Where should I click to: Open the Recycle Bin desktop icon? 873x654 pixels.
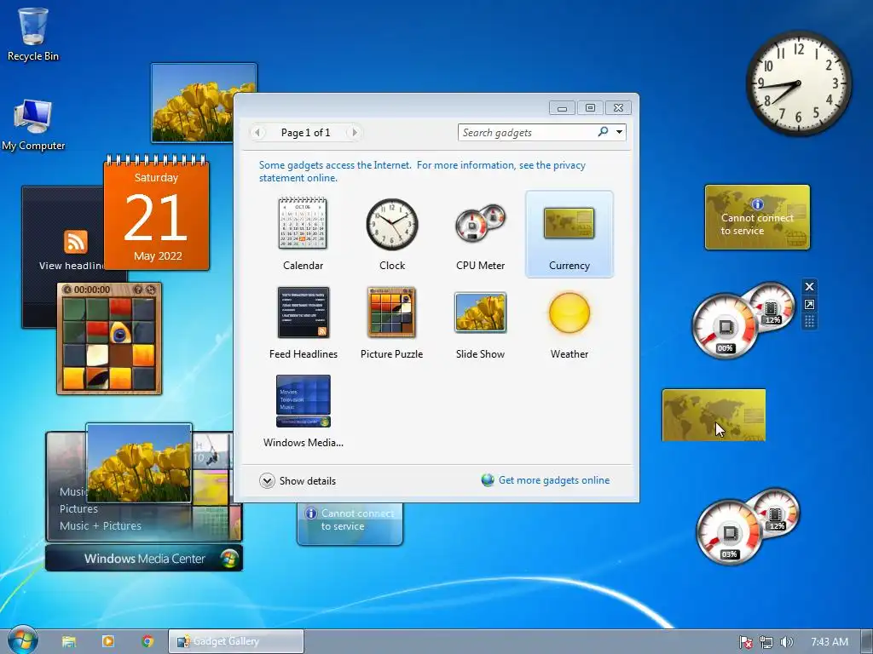point(33,34)
